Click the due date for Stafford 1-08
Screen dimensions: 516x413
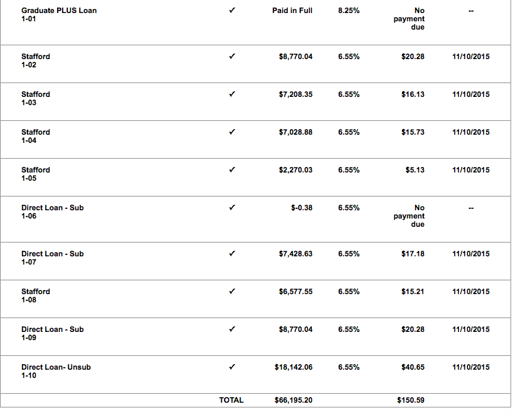471,291
